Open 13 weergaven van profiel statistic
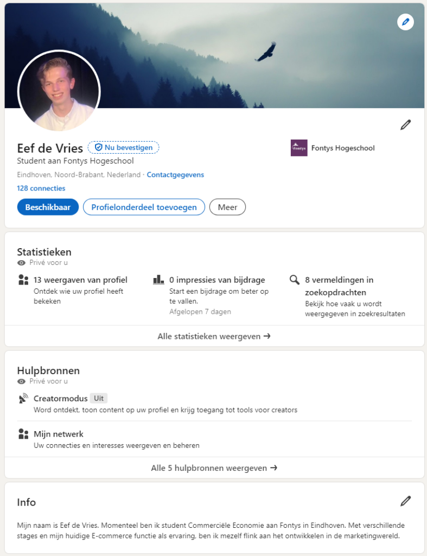This screenshot has height=556, width=427. tap(80, 280)
